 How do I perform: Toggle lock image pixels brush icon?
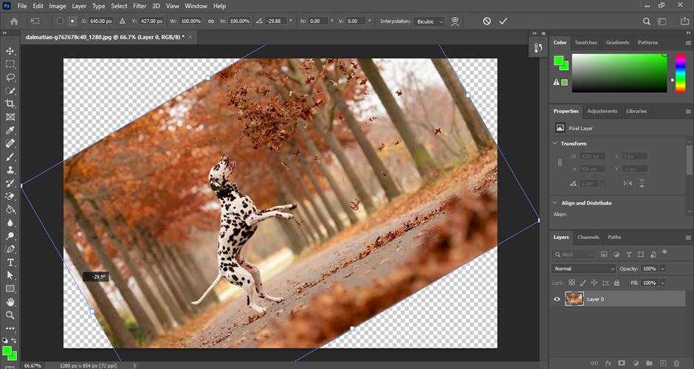(x=583, y=283)
